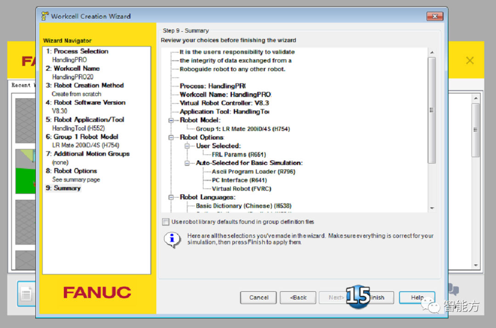Click 'Create from scratch' navigator text
Screen dimensions: 496x328
77,94
